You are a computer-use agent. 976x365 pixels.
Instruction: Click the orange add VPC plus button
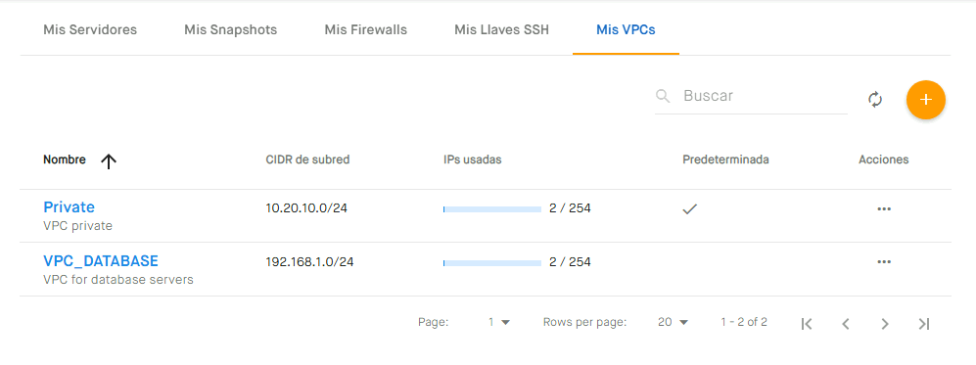tap(925, 100)
